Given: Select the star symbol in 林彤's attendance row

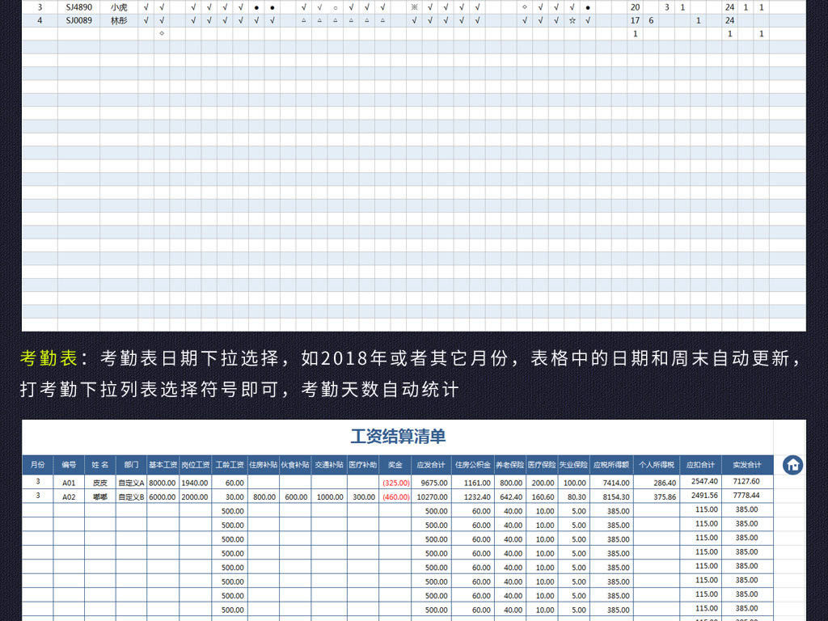Looking at the screenshot, I should (572, 20).
